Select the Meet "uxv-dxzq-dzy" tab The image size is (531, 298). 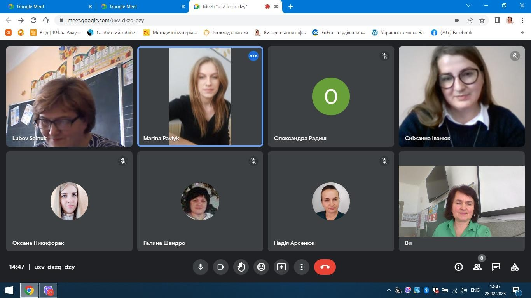(235, 7)
